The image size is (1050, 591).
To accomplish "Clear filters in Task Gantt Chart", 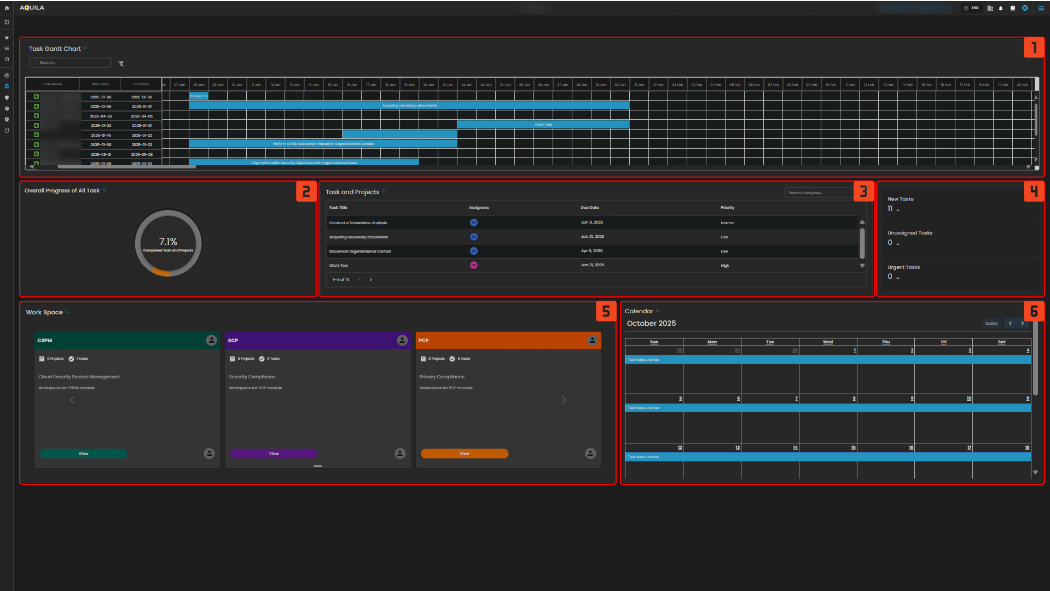I will 121,64.
